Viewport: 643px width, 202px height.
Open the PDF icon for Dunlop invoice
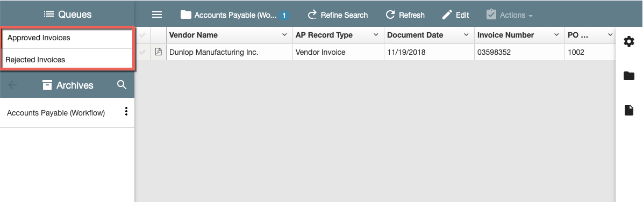click(158, 52)
